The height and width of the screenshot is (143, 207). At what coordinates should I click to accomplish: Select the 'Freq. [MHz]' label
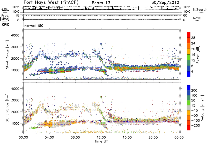[x=5, y=17]
